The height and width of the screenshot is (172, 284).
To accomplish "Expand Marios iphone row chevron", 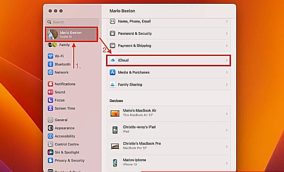I will [x=227, y=163].
